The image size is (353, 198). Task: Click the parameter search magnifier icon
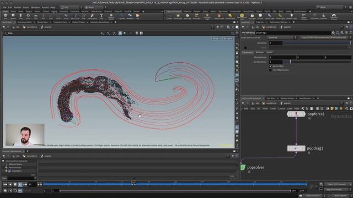click(342, 33)
